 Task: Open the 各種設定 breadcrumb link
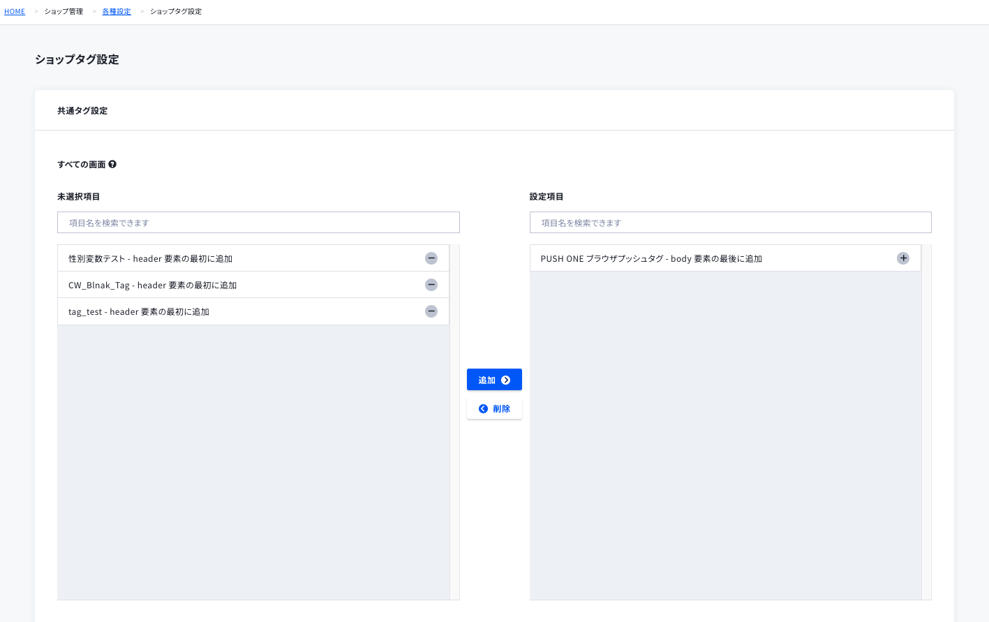[x=116, y=11]
